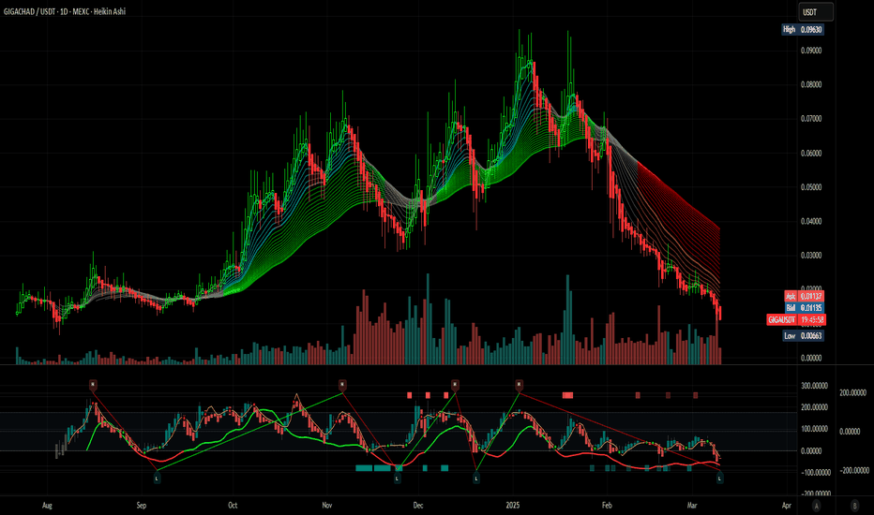
Task: Click the Feb label on time axis
Action: pyautogui.click(x=607, y=506)
